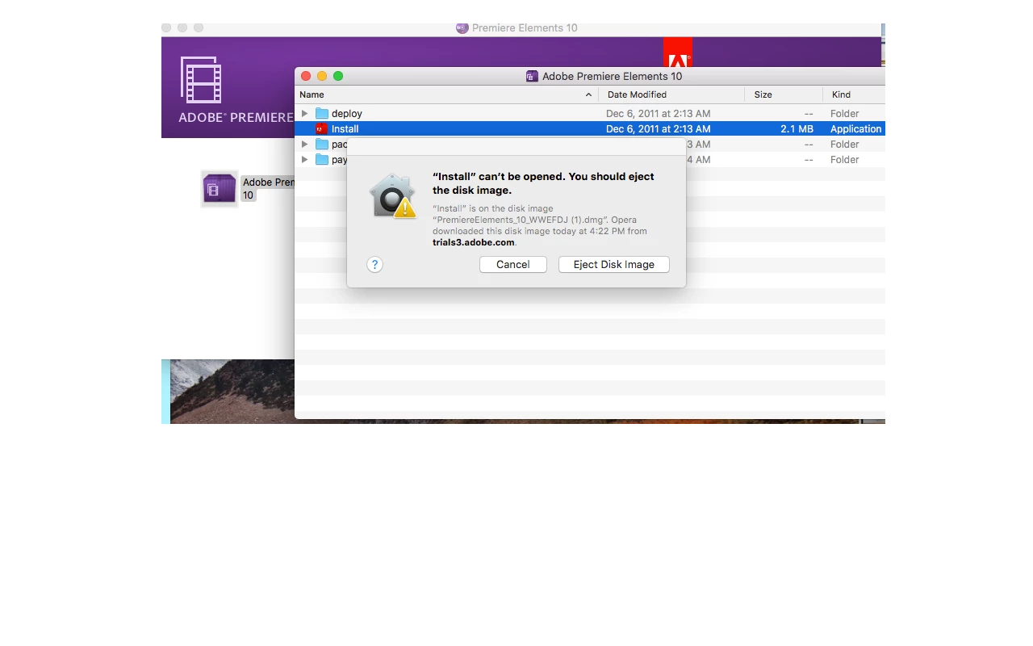Click the Install date modified cell

(x=659, y=129)
